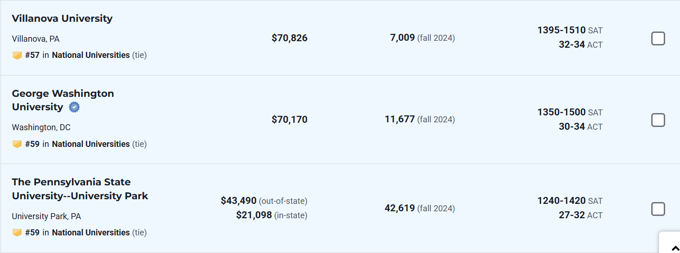Select George Washington University compare checkbox
The height and width of the screenshot is (253, 680).
pos(658,120)
